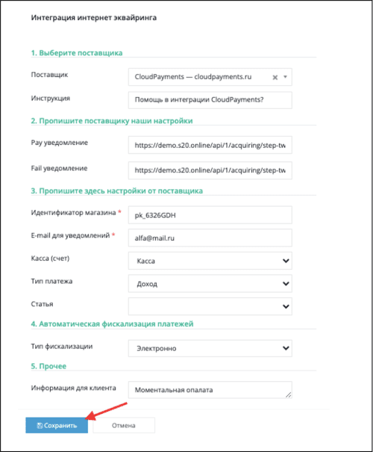Click the chevron arrow in Электронно select
The width and height of the screenshot is (373, 452).
pos(286,348)
